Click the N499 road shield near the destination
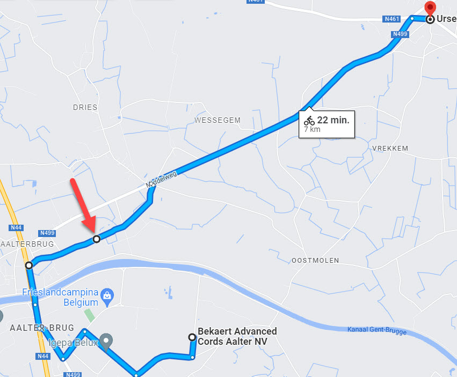The width and height of the screenshot is (457, 377). click(400, 34)
